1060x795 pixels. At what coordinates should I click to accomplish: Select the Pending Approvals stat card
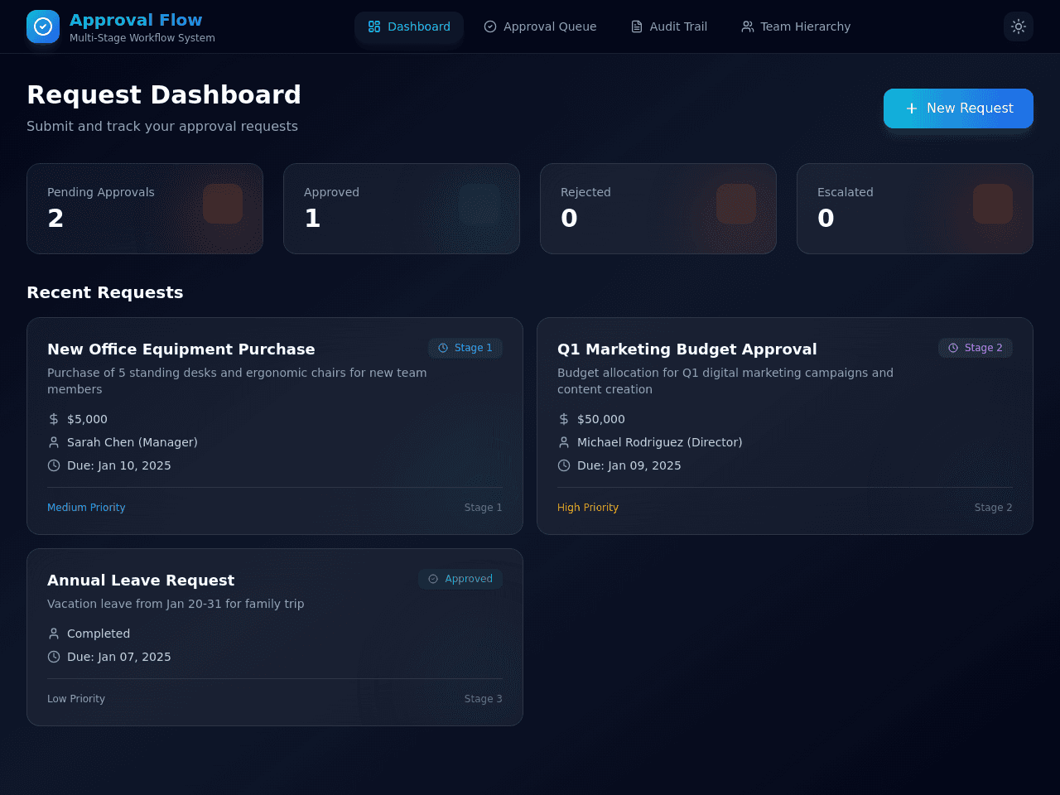(x=145, y=209)
